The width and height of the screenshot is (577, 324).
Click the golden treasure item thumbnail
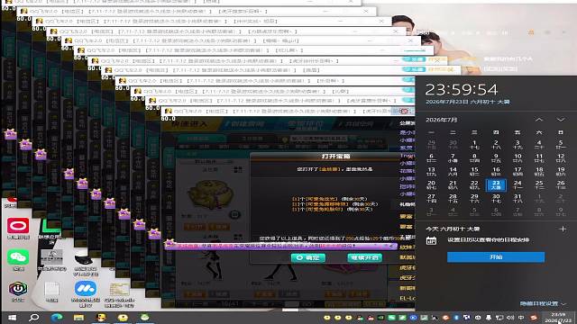point(210,194)
